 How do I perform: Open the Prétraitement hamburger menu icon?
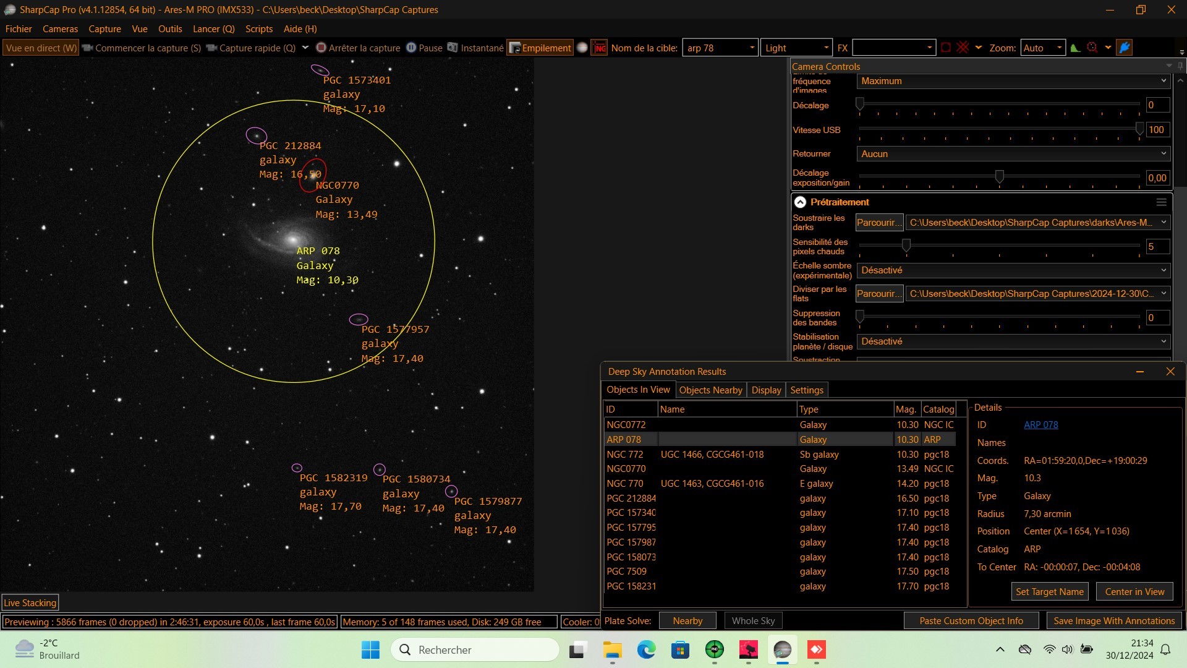1161,202
